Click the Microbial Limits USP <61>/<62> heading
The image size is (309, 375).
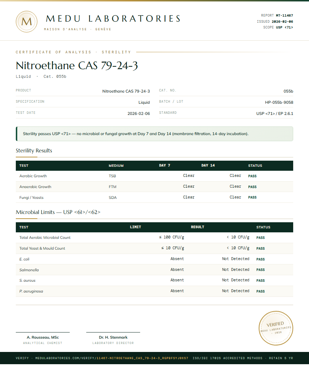tap(58, 212)
